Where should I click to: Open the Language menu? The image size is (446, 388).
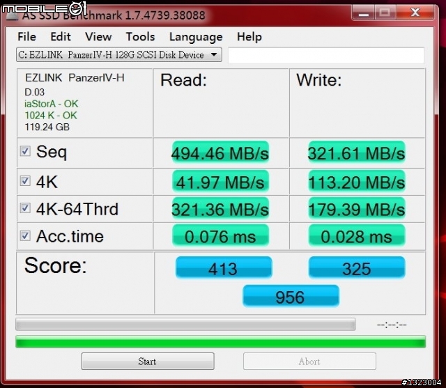coord(196,37)
